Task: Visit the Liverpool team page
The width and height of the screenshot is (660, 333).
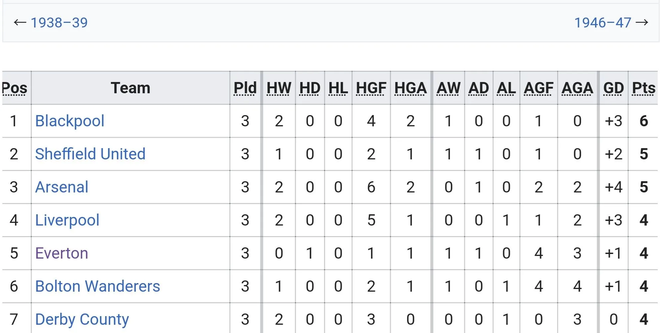Action: pyautogui.click(x=67, y=220)
